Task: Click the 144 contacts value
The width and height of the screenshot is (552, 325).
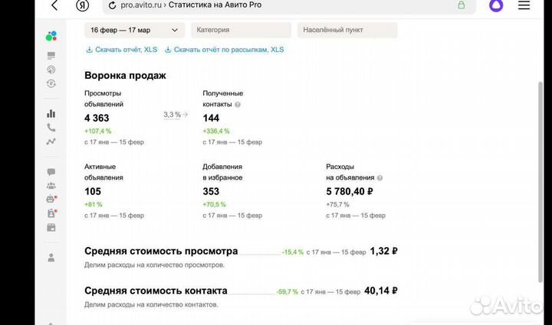Action: coord(211,119)
